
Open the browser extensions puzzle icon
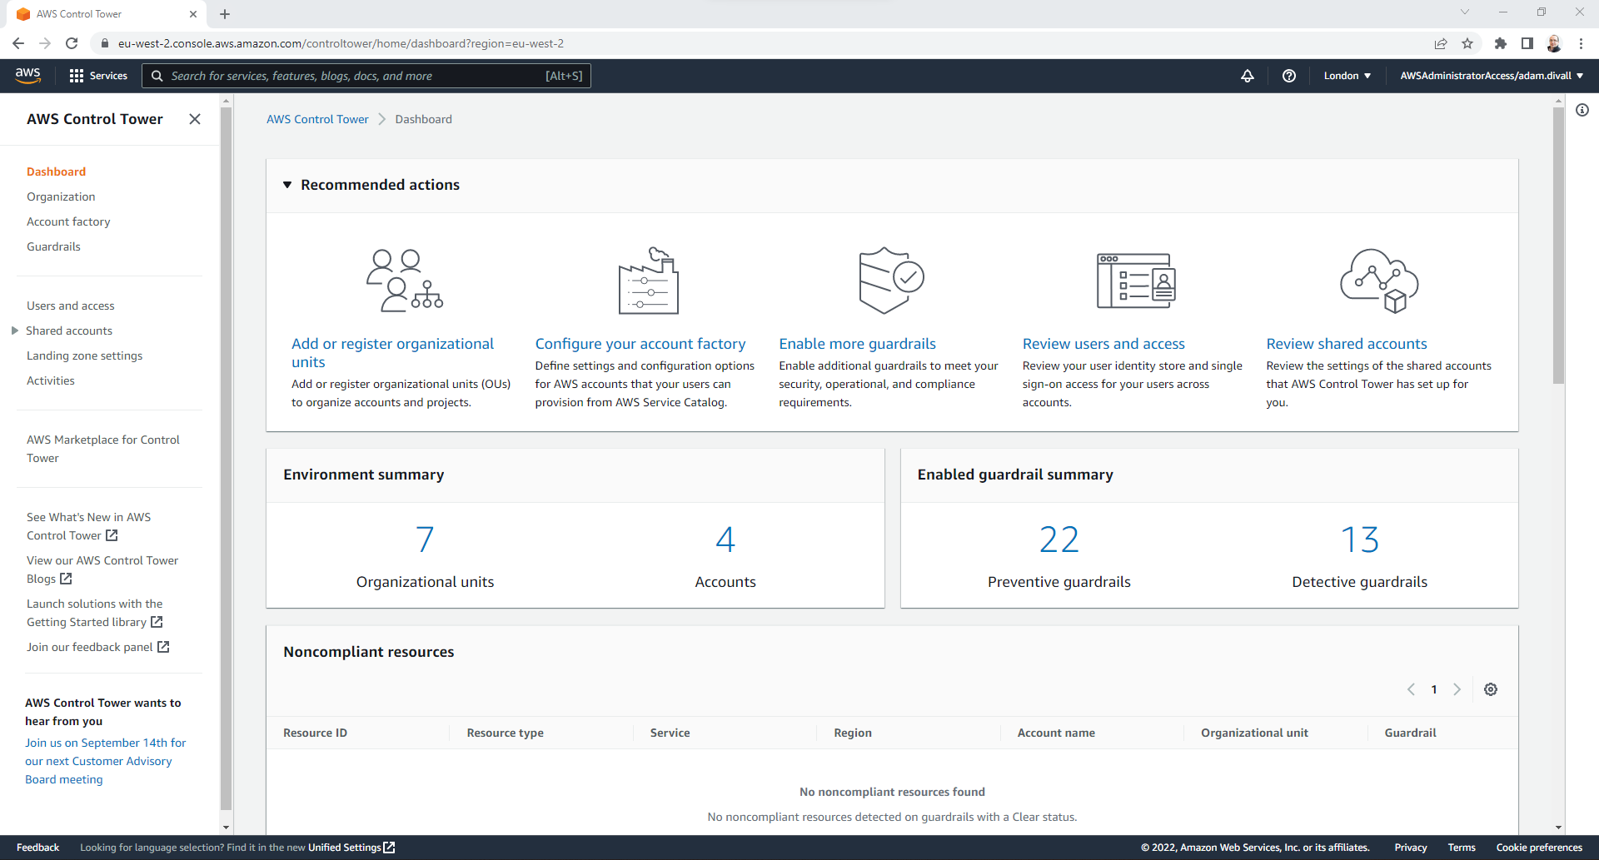[1502, 43]
